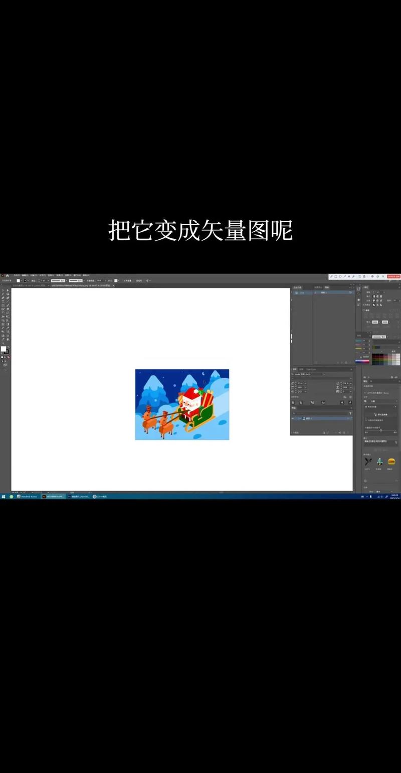
Task: Switch to the active document tab
Action: pos(80,285)
